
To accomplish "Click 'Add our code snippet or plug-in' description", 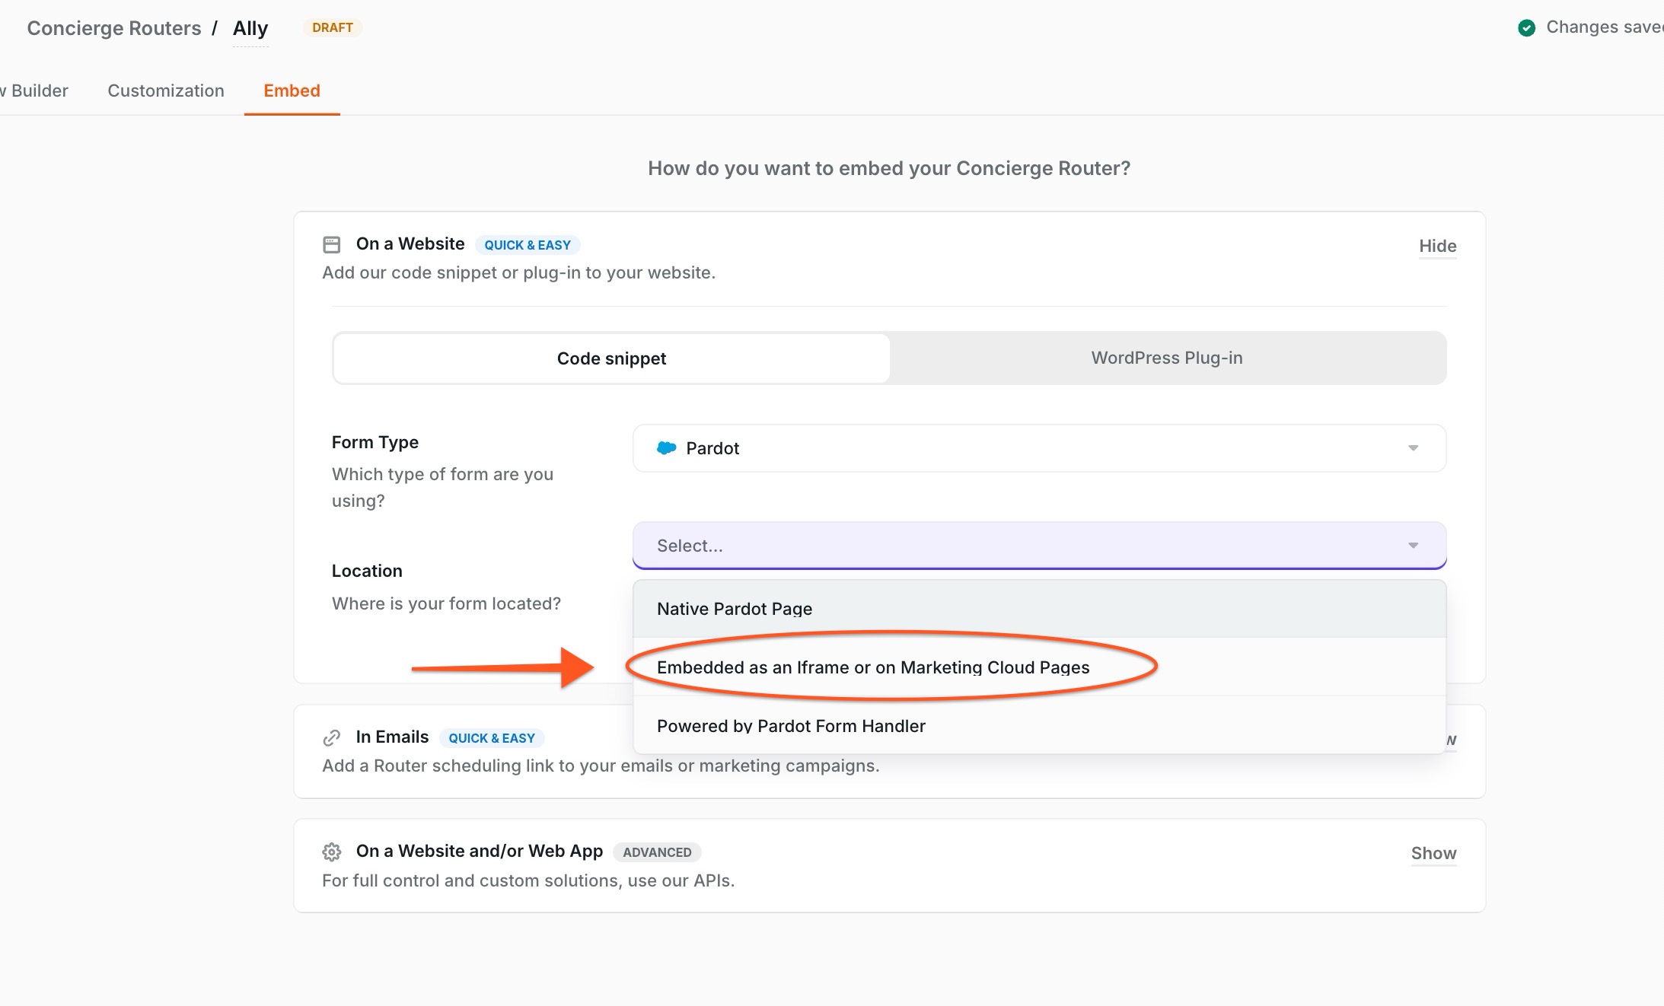I will [518, 272].
